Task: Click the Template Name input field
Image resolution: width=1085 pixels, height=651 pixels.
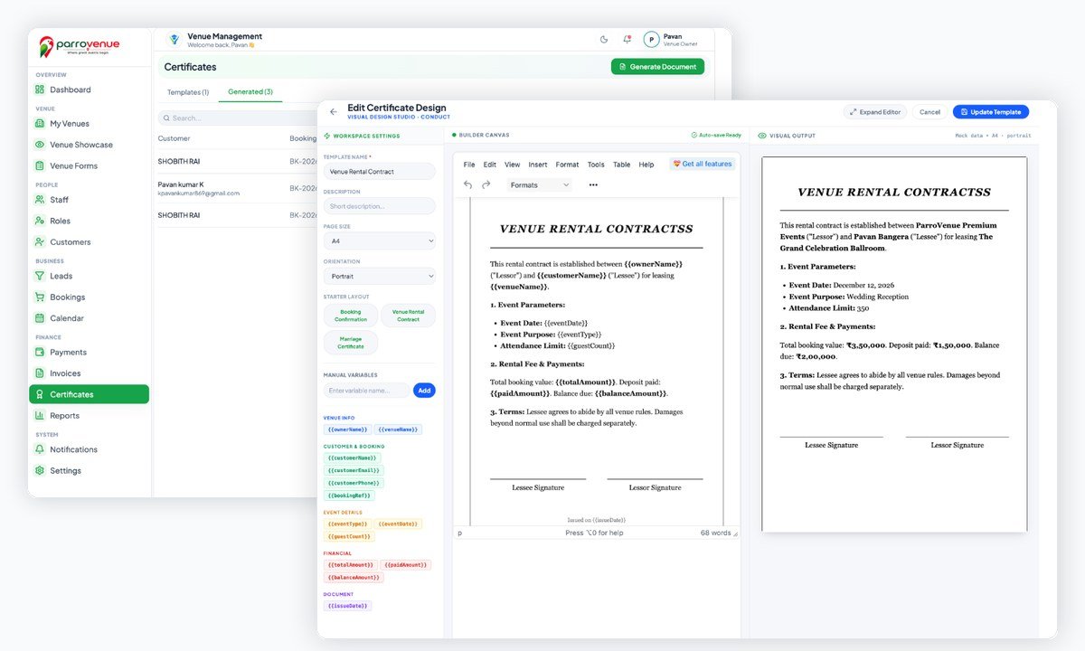Action: (x=380, y=172)
